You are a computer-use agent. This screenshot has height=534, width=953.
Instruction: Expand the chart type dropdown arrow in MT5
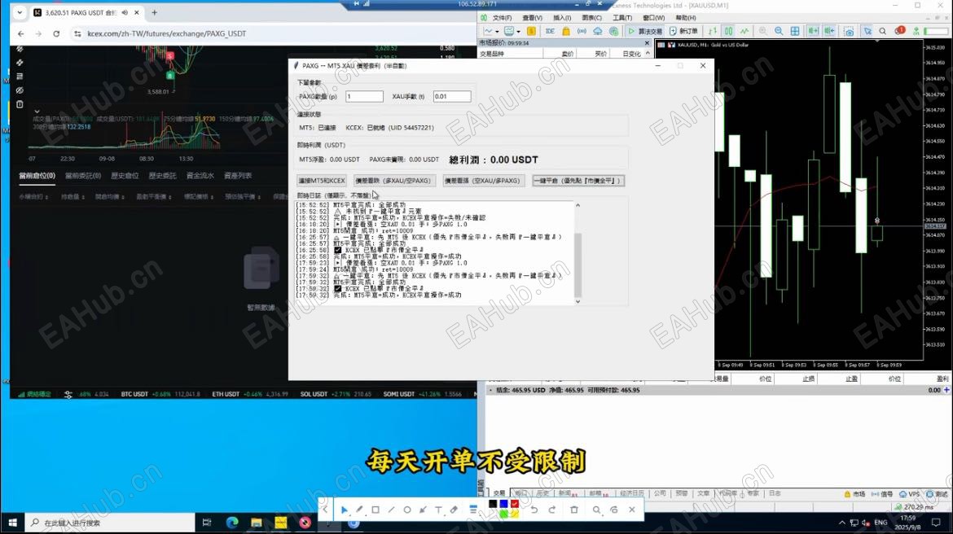tap(497, 31)
